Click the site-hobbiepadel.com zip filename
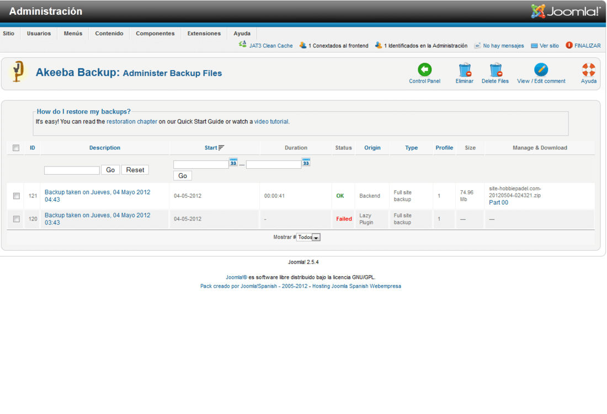607x414 pixels. pyautogui.click(x=515, y=192)
